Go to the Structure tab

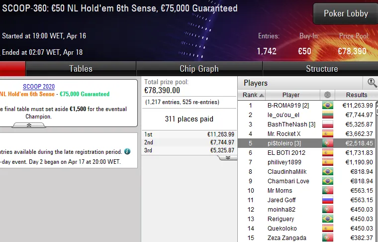321,69
